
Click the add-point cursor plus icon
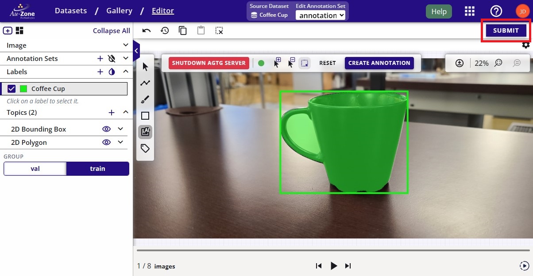tap(277, 62)
